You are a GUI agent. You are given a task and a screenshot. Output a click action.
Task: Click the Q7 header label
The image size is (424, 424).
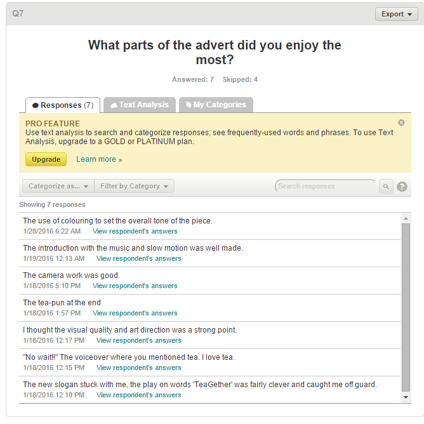tap(18, 13)
